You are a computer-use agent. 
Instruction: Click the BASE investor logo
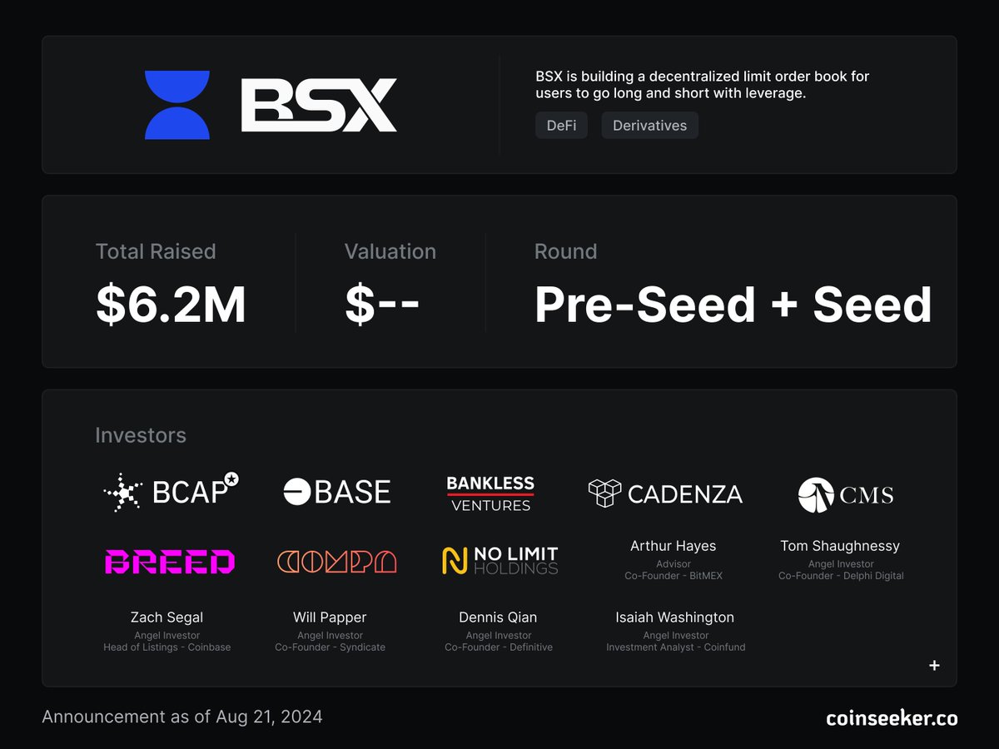click(x=337, y=492)
